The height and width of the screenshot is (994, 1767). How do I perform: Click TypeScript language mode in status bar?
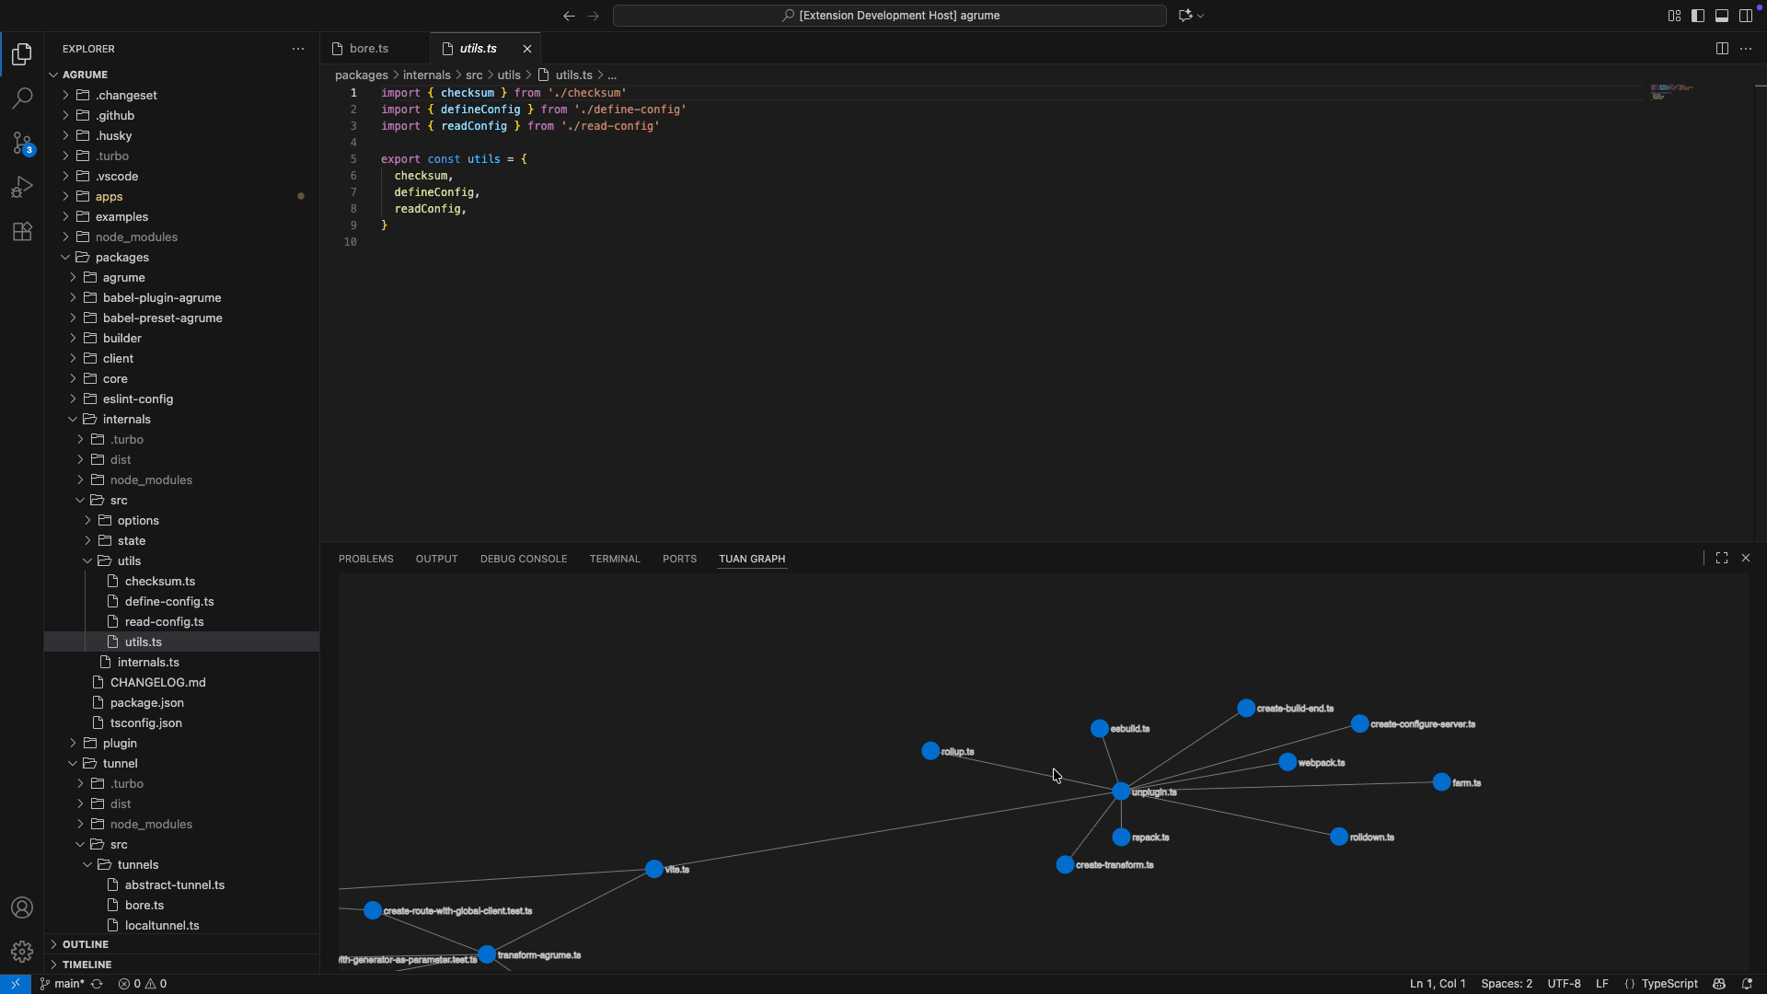click(1669, 984)
